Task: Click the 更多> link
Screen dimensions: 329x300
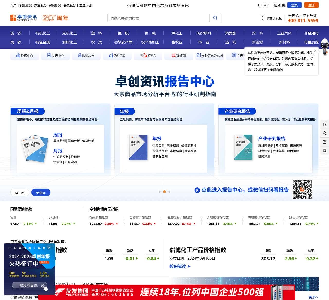Action: click(x=314, y=297)
